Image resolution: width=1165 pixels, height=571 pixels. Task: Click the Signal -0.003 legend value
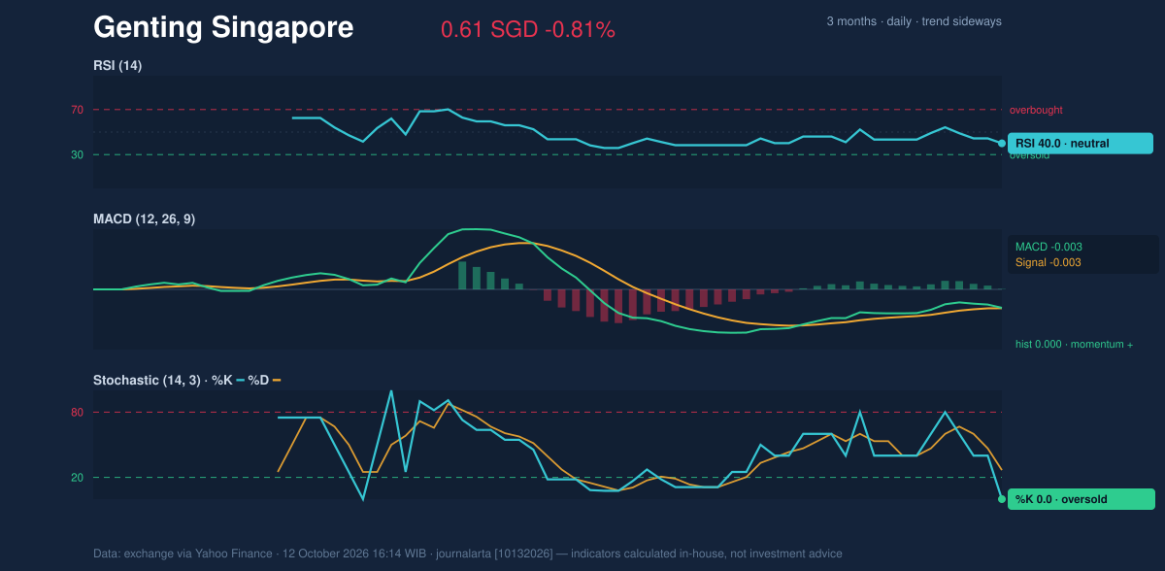[1048, 262]
